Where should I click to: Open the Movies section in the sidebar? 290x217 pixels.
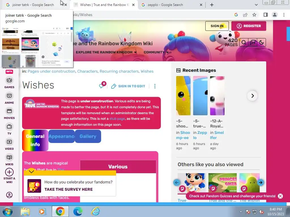click(x=9, y=114)
